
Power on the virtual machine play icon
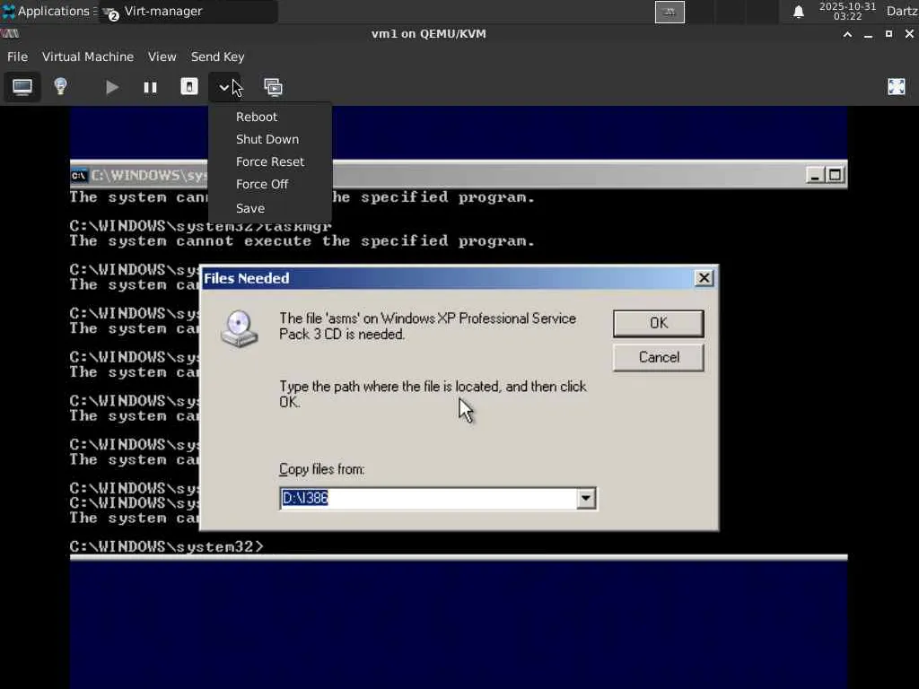[x=112, y=87]
